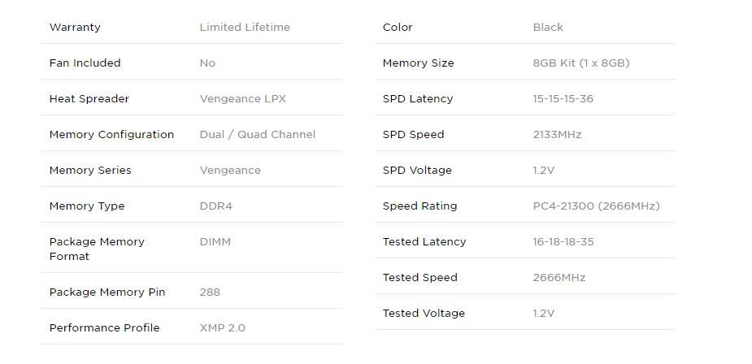Select the DIMM value

(215, 242)
